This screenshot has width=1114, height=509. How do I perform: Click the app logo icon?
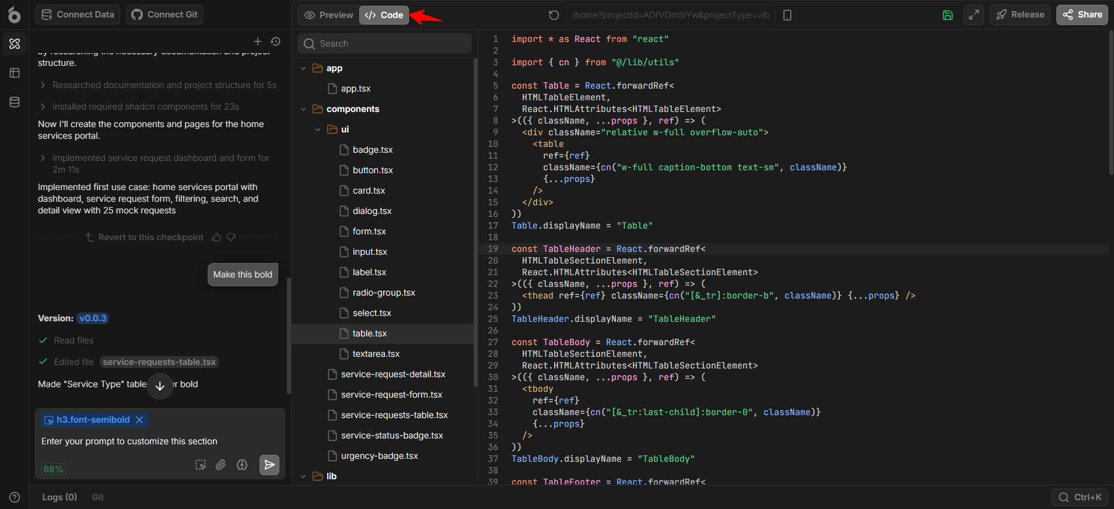(x=15, y=15)
